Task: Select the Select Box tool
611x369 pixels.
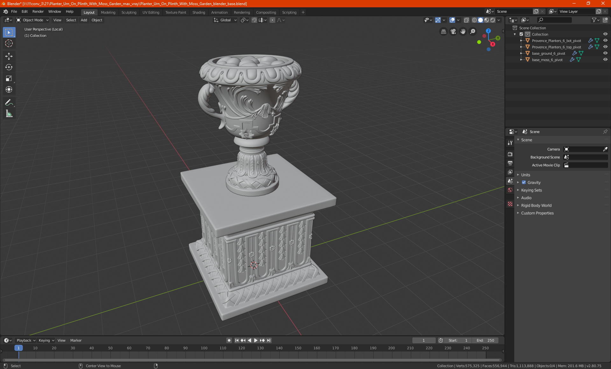Action: (9, 32)
